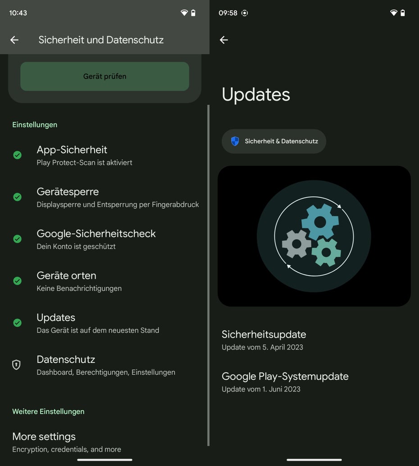This screenshot has width=419, height=466.
Task: Tap green checkmark beside Updates row
Action: coord(17,323)
